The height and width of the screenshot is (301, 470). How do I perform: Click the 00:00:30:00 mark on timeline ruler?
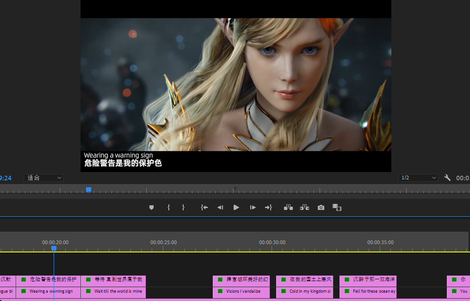[272, 242]
